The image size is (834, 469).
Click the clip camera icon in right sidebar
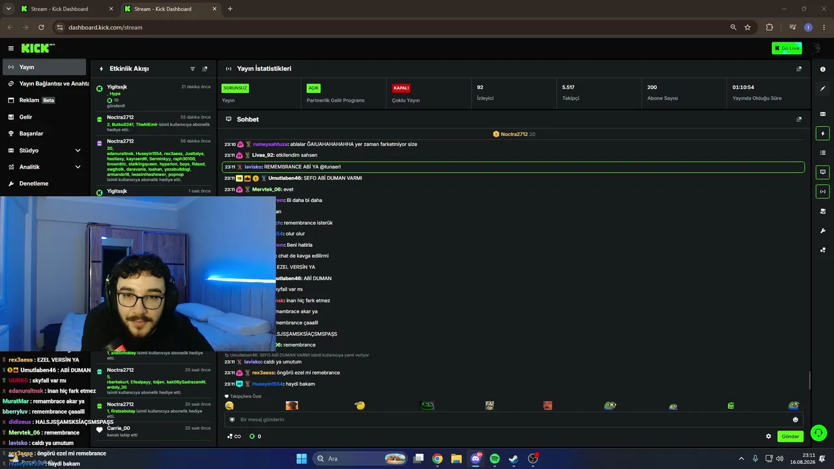pos(822,114)
